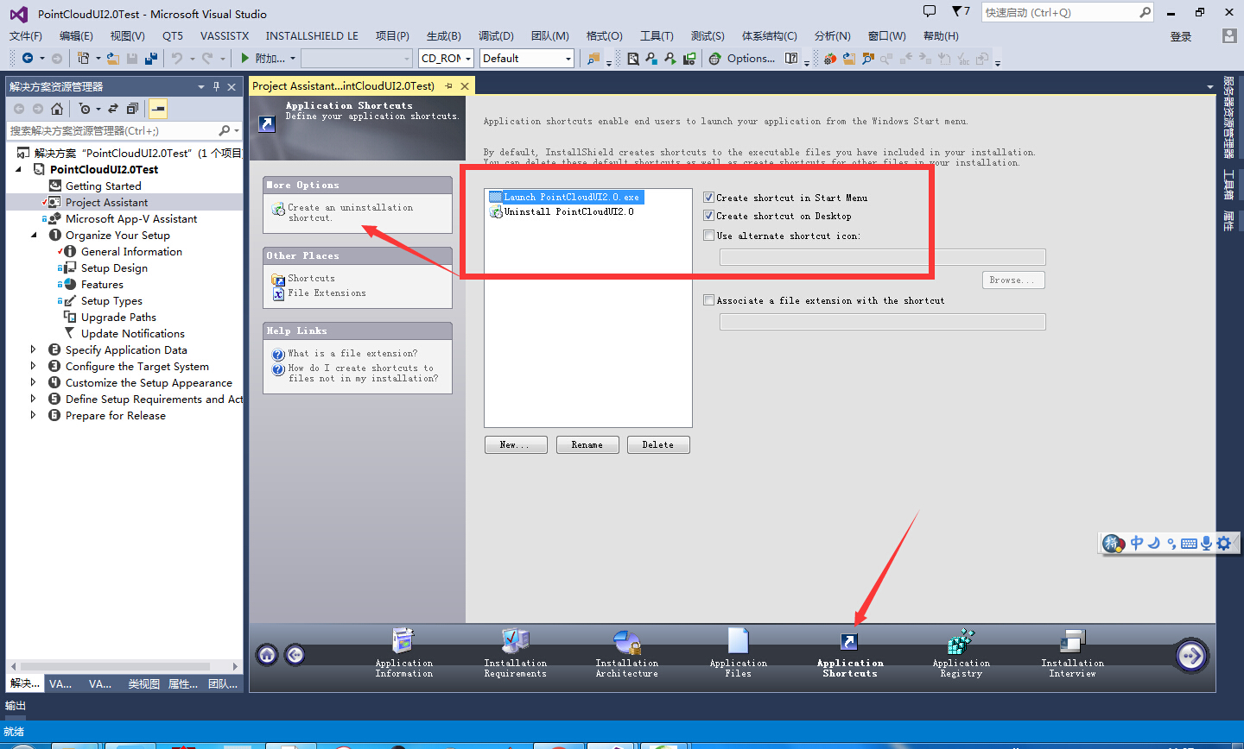The width and height of the screenshot is (1244, 749).
Task: Expand the Customize the Setup Appearance node
Action: [x=33, y=382]
